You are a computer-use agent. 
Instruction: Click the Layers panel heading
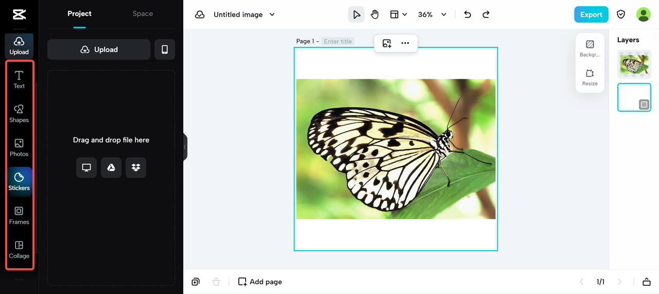(x=628, y=40)
